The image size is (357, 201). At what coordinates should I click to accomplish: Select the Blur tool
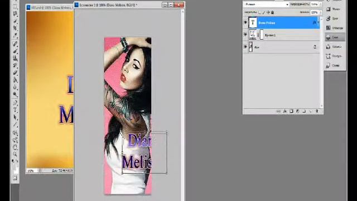15,87
